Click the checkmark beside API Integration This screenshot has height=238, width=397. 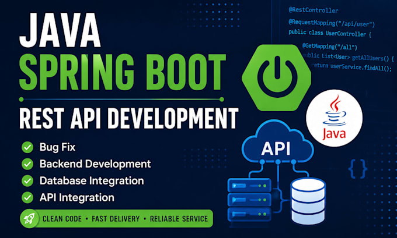(27, 197)
